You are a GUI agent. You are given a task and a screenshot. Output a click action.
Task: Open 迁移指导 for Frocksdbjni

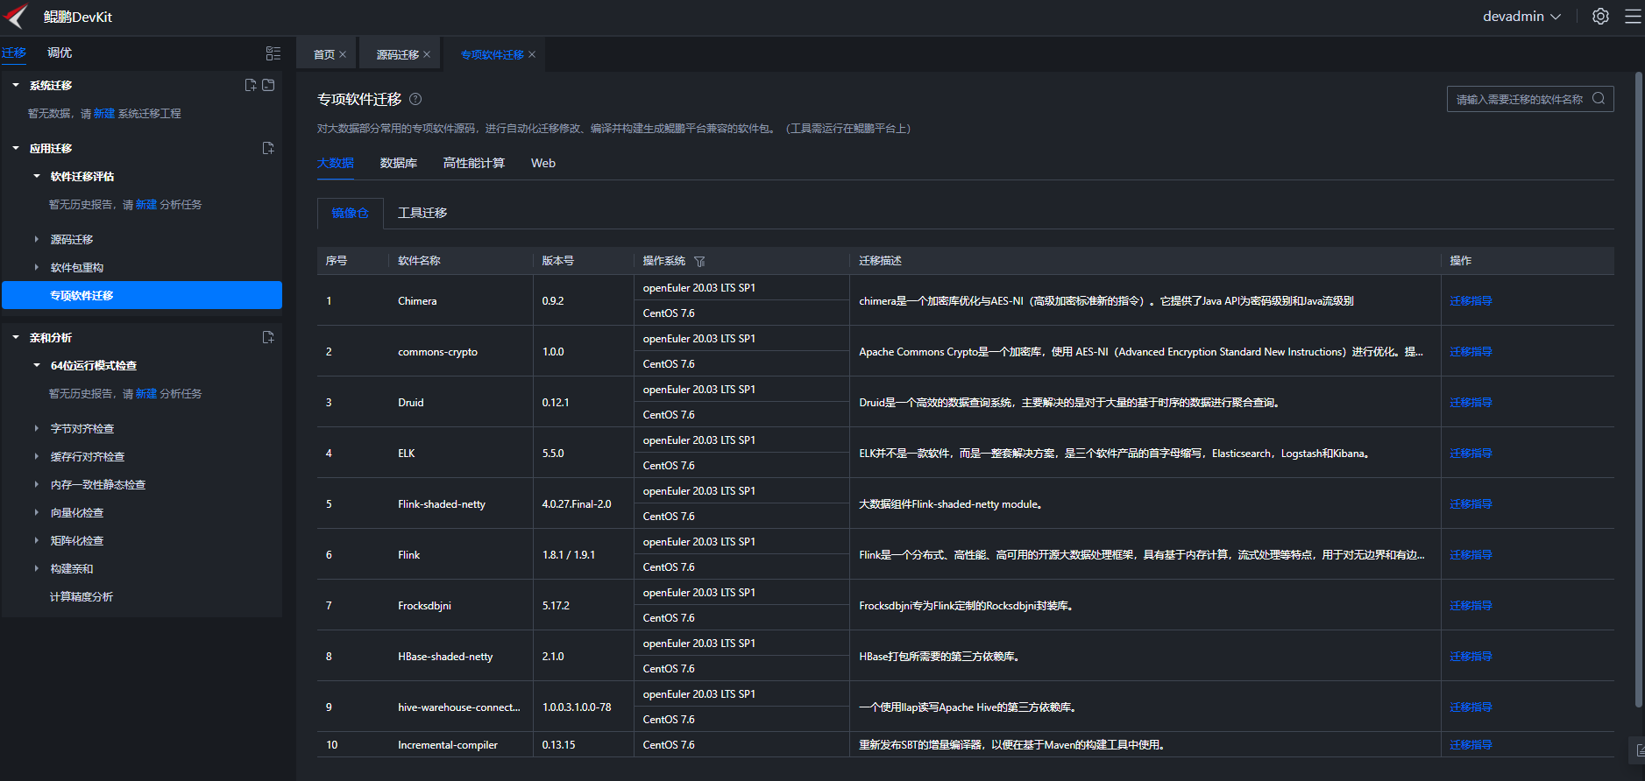tap(1471, 606)
